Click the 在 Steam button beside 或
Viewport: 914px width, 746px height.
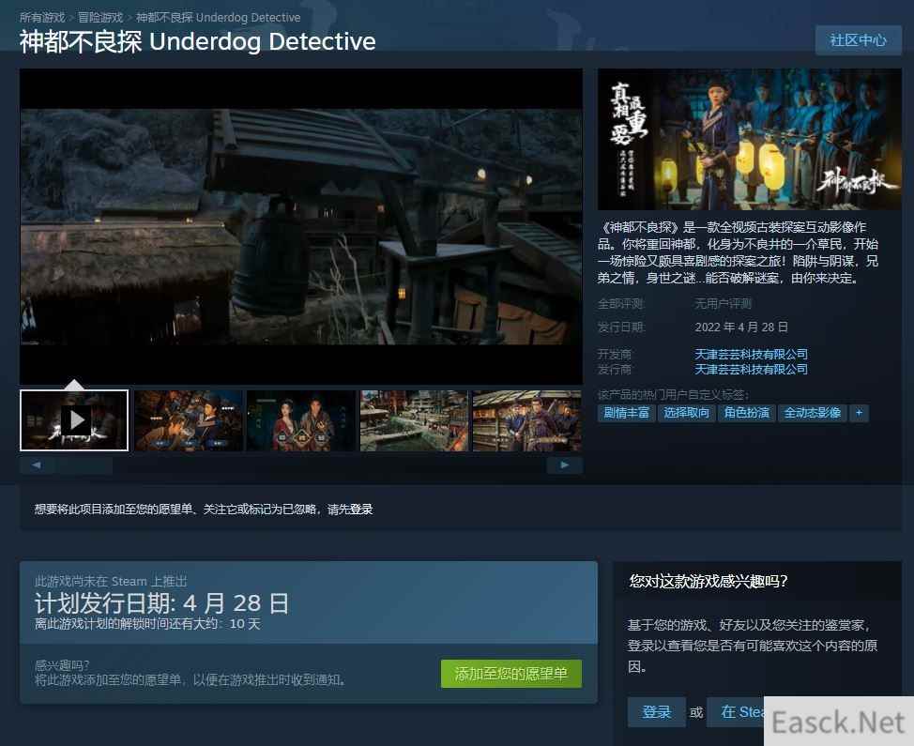[x=736, y=711]
